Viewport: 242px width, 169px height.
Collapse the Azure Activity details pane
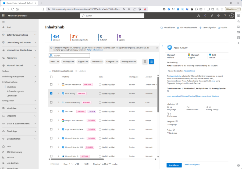click(x=162, y=46)
